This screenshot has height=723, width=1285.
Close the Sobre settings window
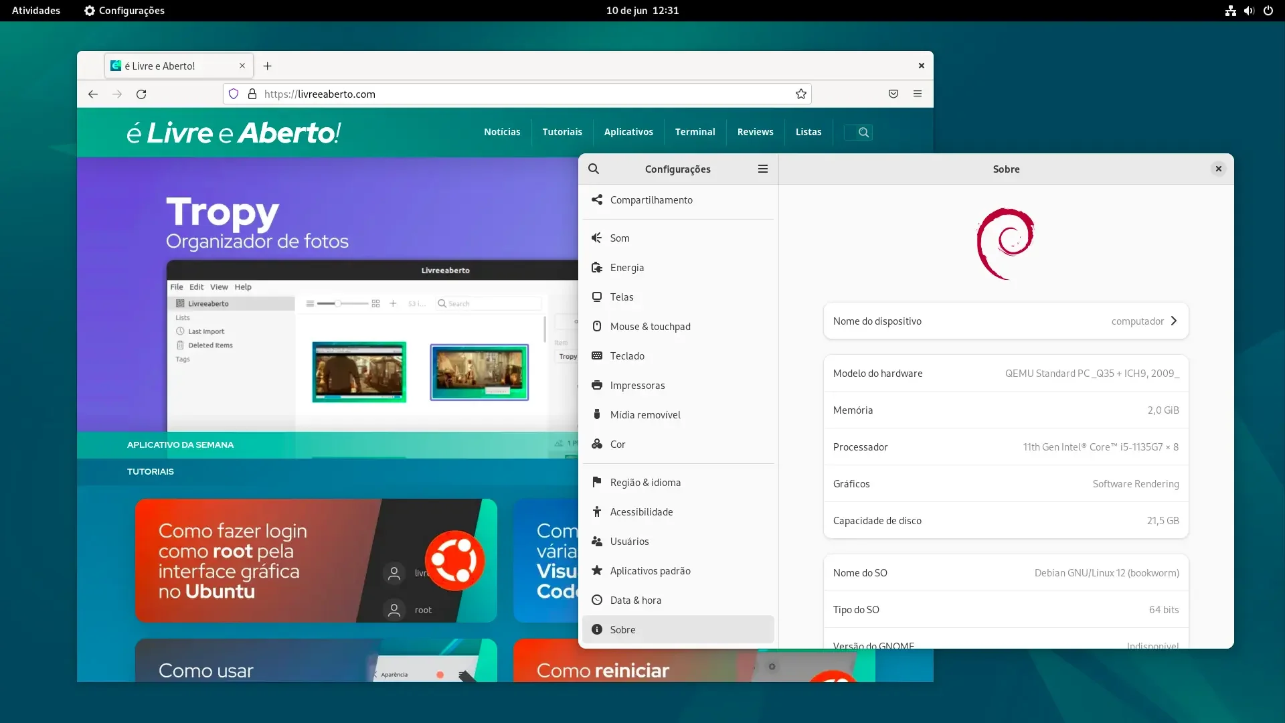pos(1219,169)
